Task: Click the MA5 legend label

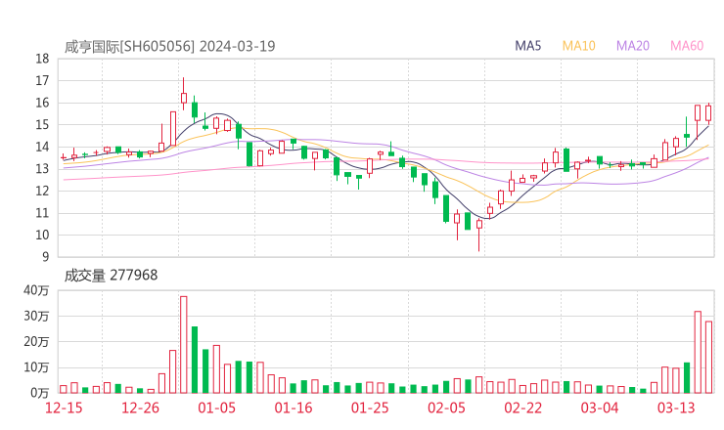Action: pyautogui.click(x=527, y=46)
